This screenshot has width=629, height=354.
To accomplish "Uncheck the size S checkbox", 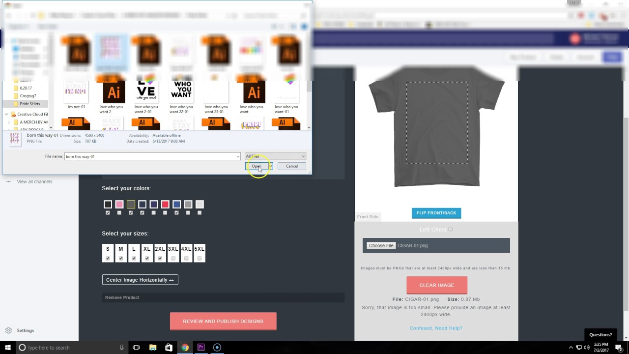I will pos(108,258).
